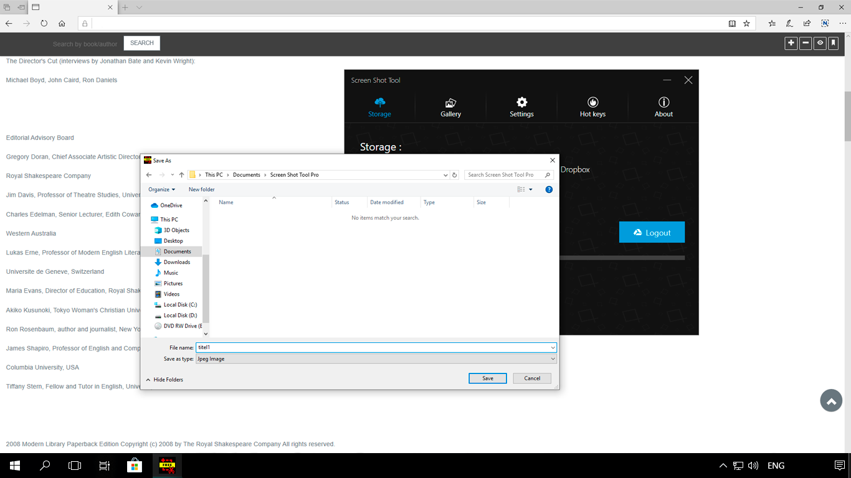Expand the folder path dropdown in Save As
The height and width of the screenshot is (478, 851).
coord(445,174)
